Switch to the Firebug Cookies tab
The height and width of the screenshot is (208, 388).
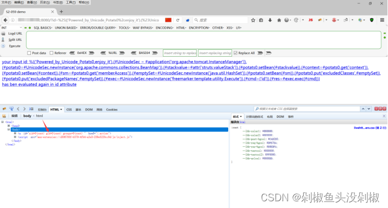pos(112,109)
